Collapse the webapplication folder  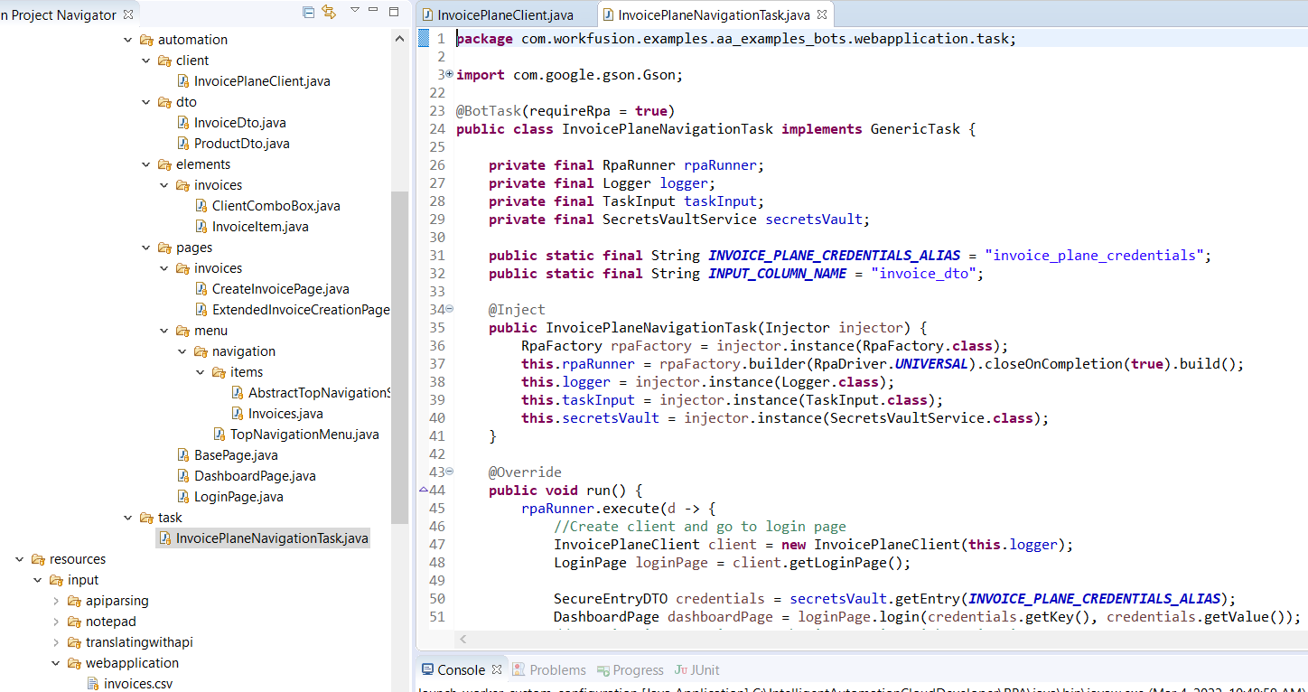coord(55,663)
